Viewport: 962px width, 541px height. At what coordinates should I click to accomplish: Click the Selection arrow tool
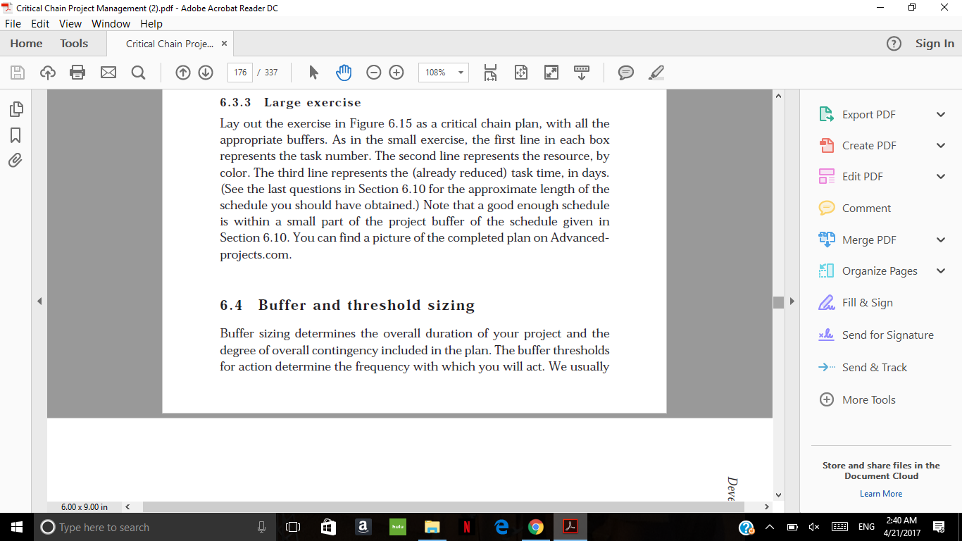(314, 73)
